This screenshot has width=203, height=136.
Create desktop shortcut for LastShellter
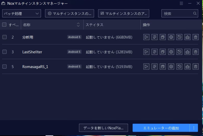[x=155, y=52]
